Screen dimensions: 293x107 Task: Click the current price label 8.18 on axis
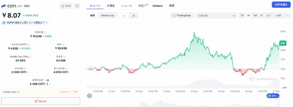(x=283, y=43)
